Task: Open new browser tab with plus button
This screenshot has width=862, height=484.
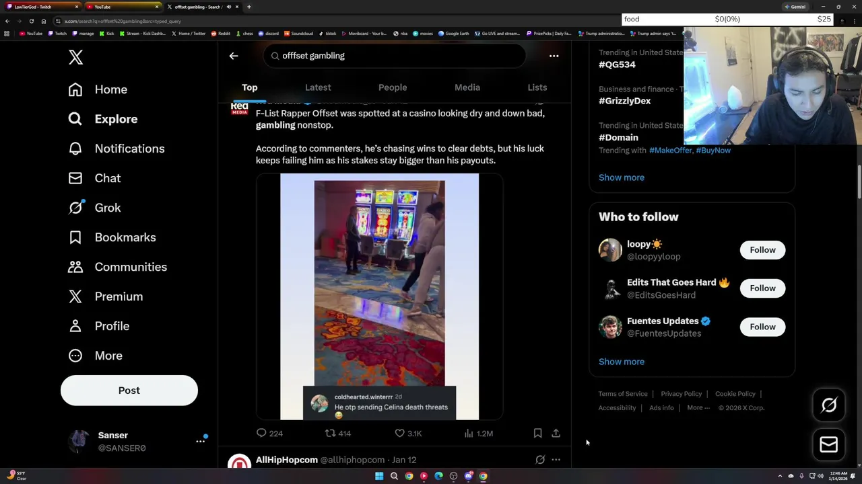Action: pos(248,7)
